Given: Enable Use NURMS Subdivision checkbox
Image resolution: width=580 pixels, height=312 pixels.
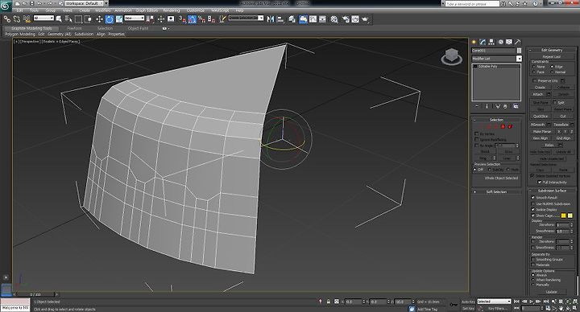Looking at the screenshot, I should click(533, 203).
